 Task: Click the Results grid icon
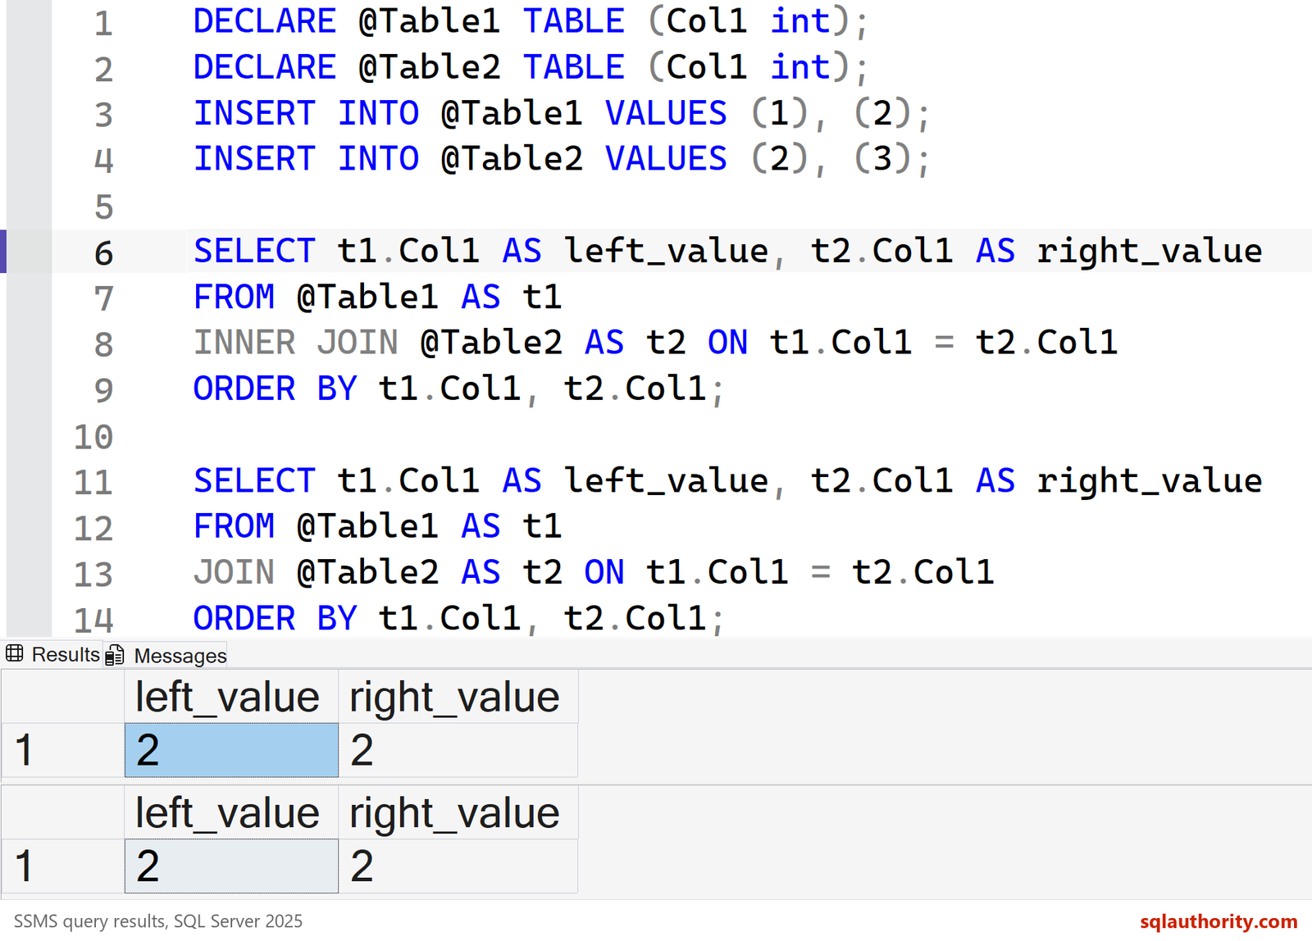[15, 654]
